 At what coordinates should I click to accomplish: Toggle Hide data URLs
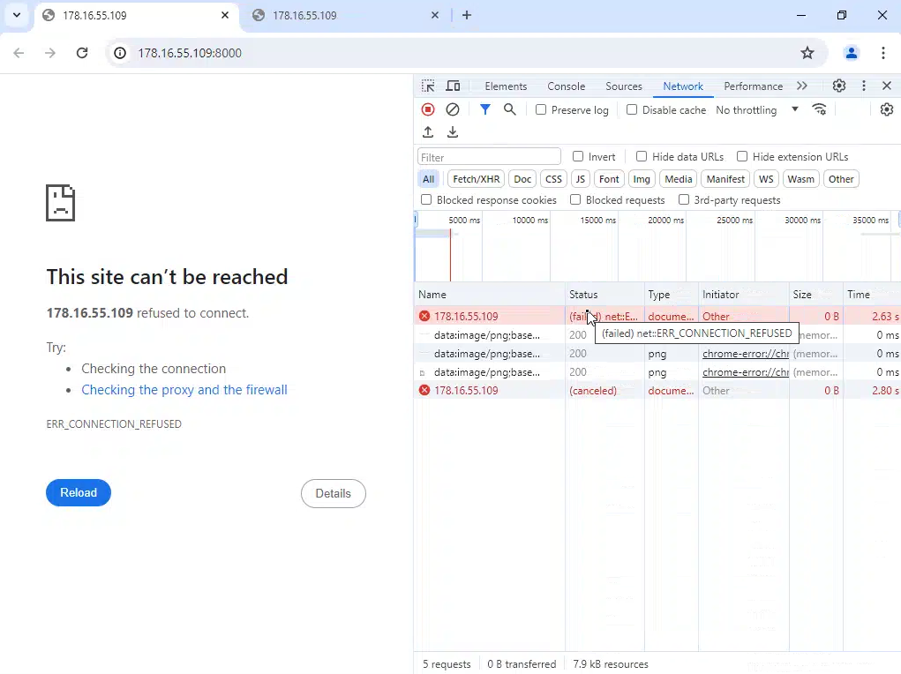click(x=641, y=156)
